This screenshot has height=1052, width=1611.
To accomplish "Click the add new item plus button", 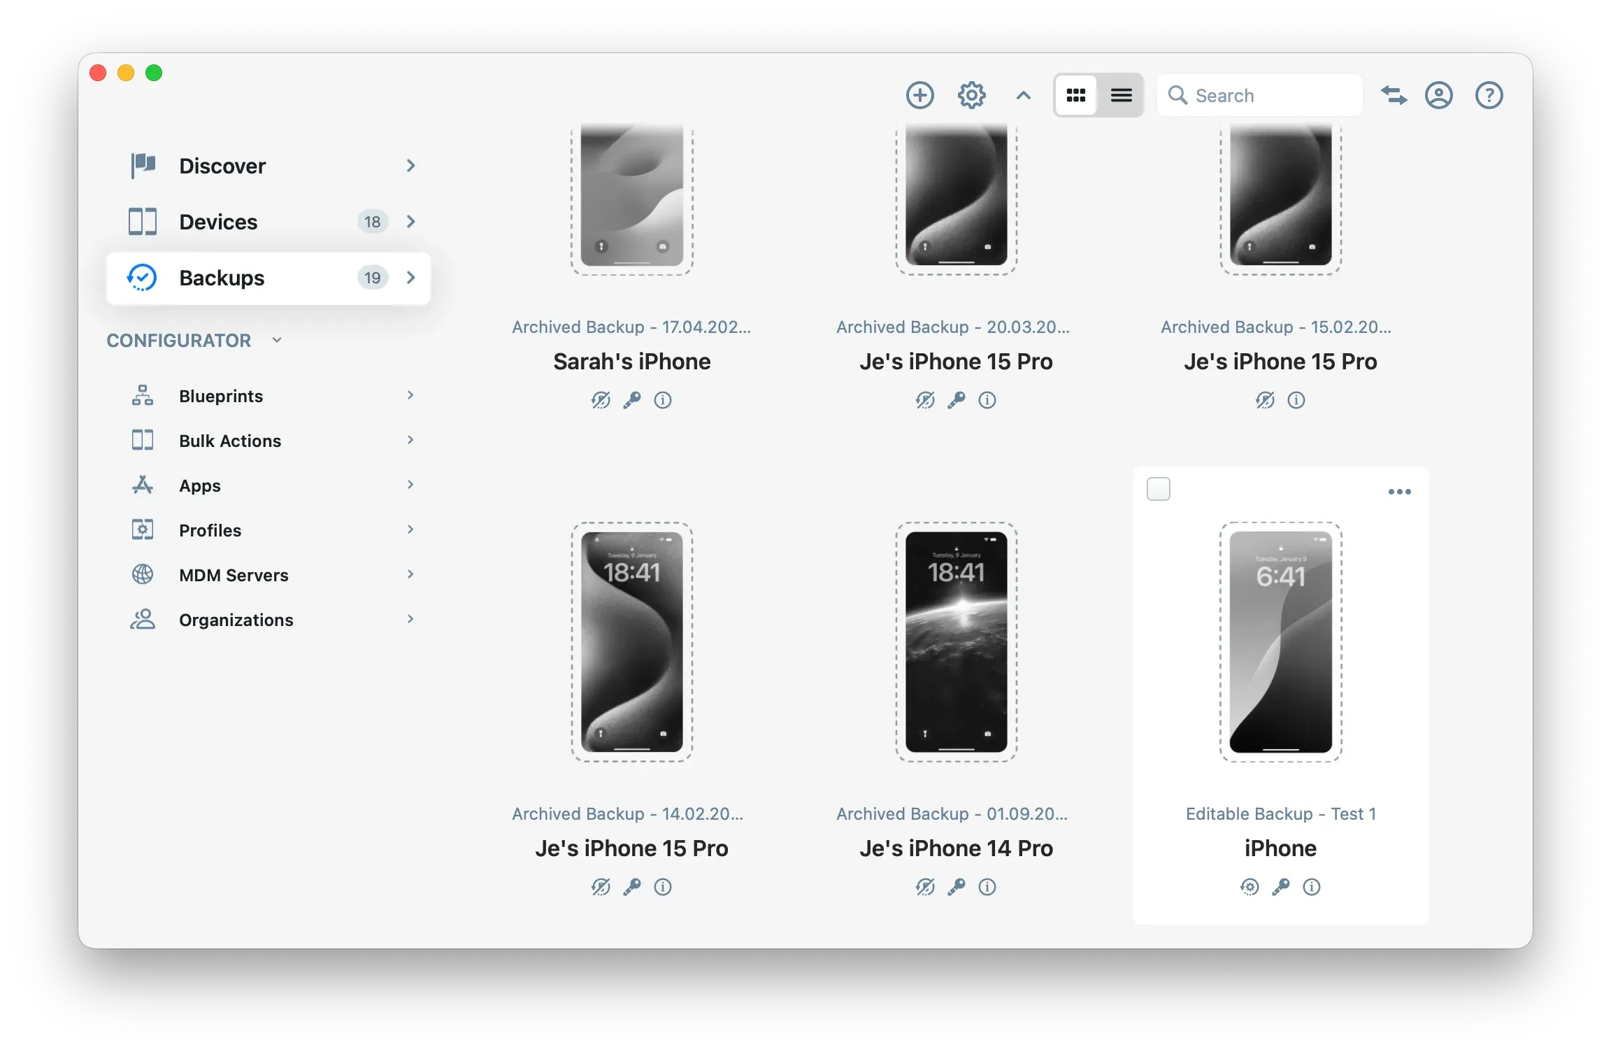I will 920,94.
